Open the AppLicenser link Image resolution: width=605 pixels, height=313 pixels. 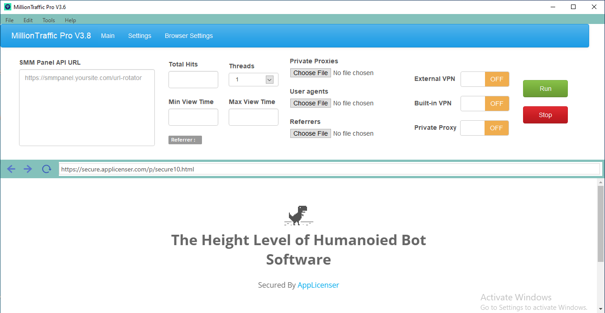coord(318,285)
